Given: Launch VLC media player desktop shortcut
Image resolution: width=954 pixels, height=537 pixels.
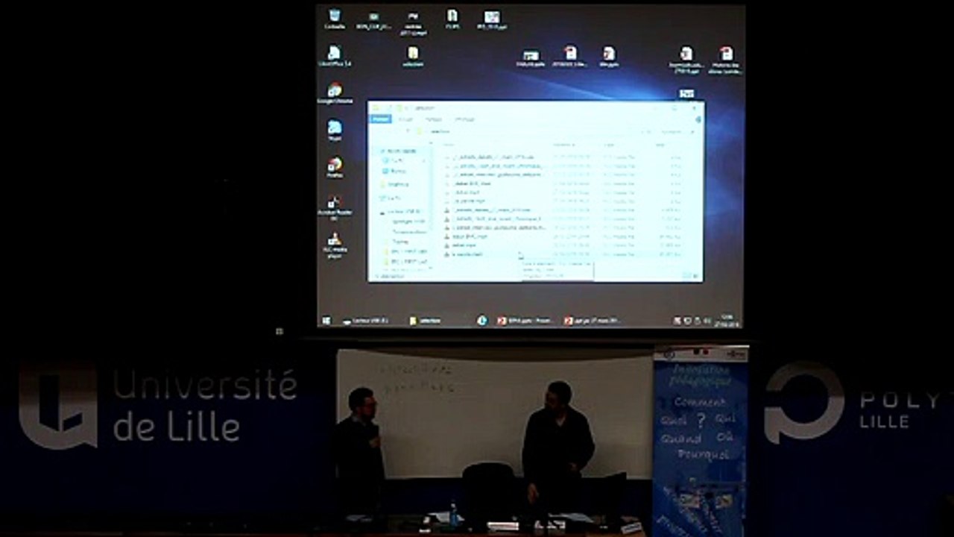Looking at the screenshot, I should click(335, 245).
